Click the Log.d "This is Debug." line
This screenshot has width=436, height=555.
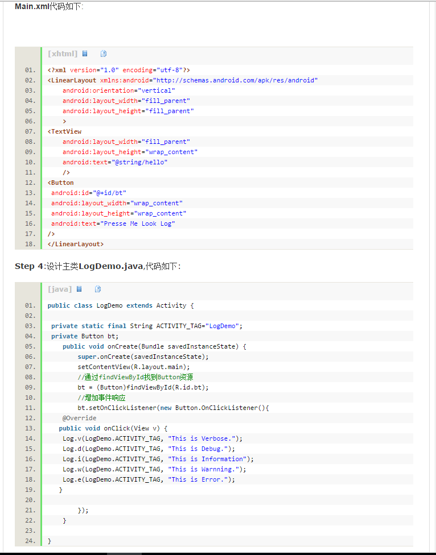click(x=149, y=449)
